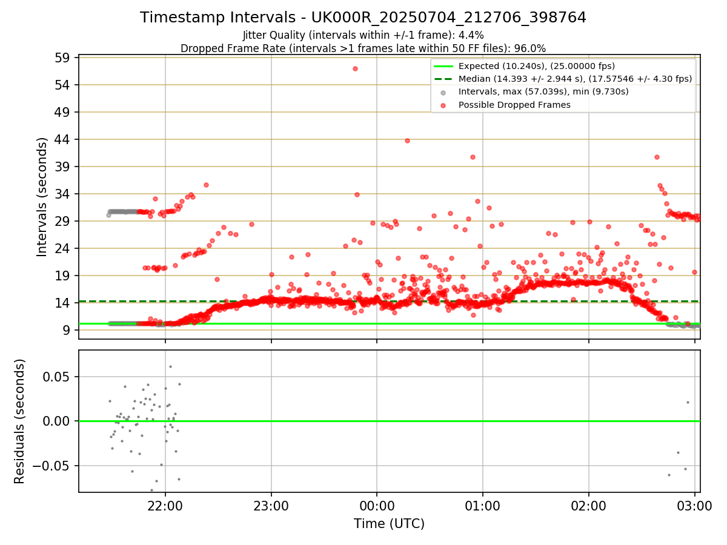
Task: Click legend entry 'Expected (10.240s), (25.00000 fps)'
Action: coord(537,66)
